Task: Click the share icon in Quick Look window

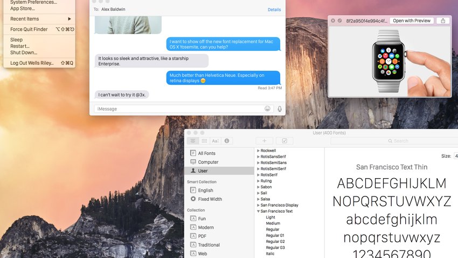Action: [443, 21]
